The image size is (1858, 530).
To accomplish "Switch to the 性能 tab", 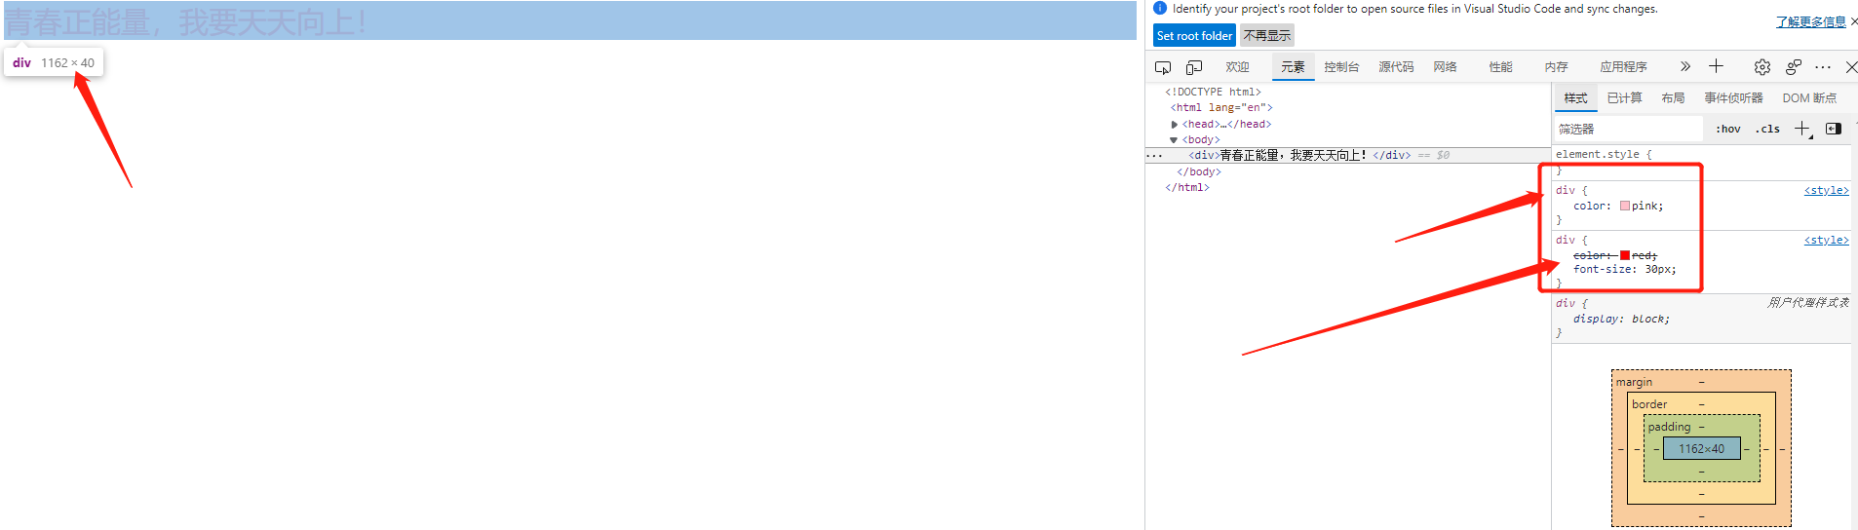I will (x=1500, y=67).
